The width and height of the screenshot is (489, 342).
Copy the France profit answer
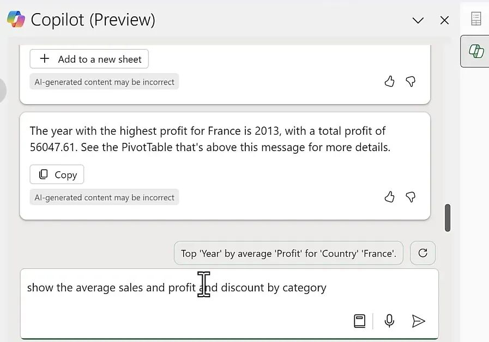pyautogui.click(x=57, y=175)
